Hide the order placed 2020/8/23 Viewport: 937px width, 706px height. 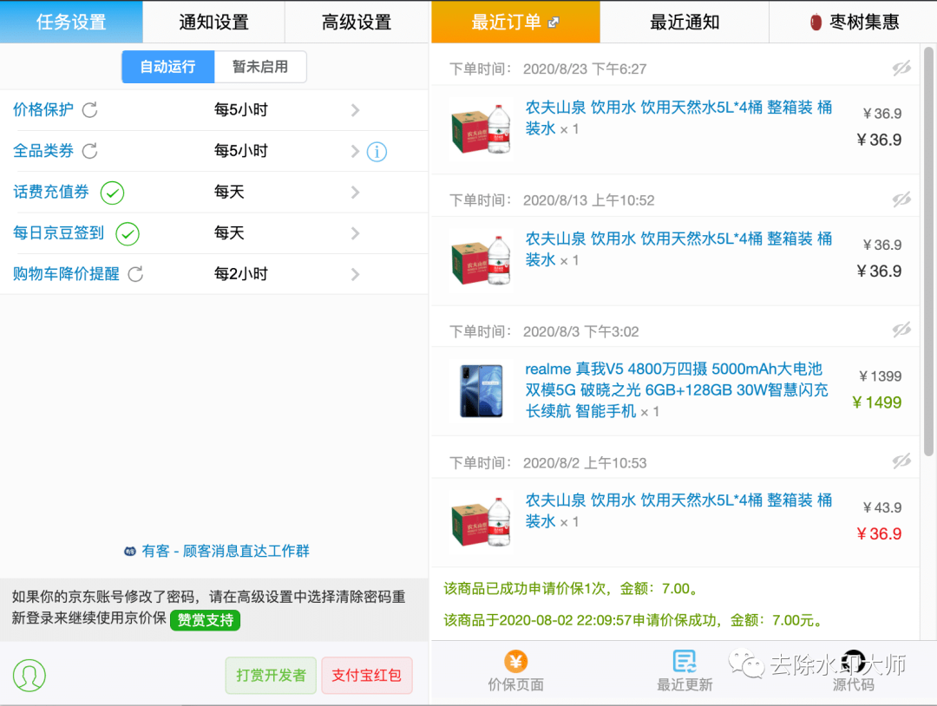[x=901, y=69]
